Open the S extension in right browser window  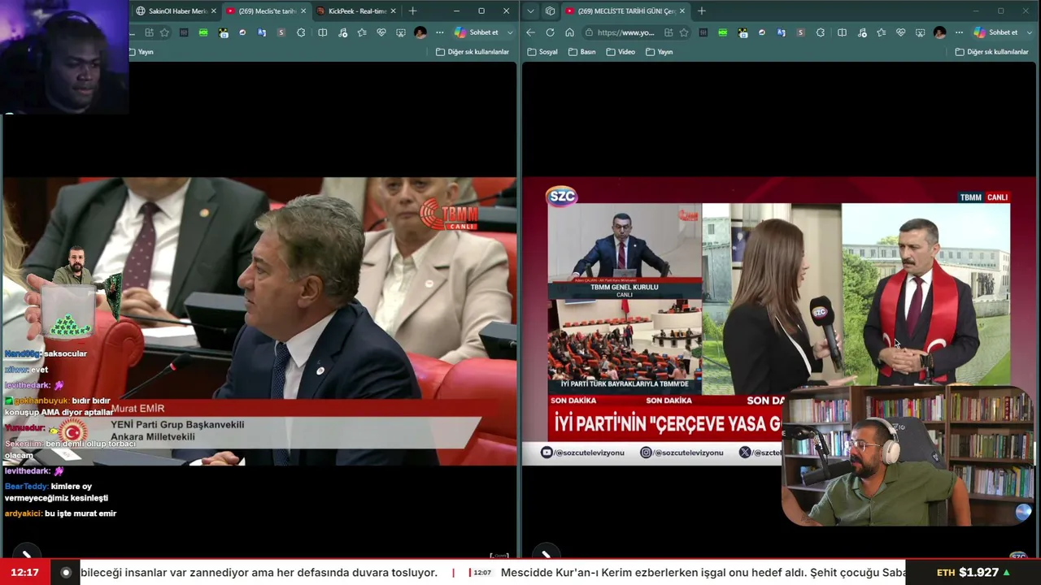pyautogui.click(x=800, y=32)
